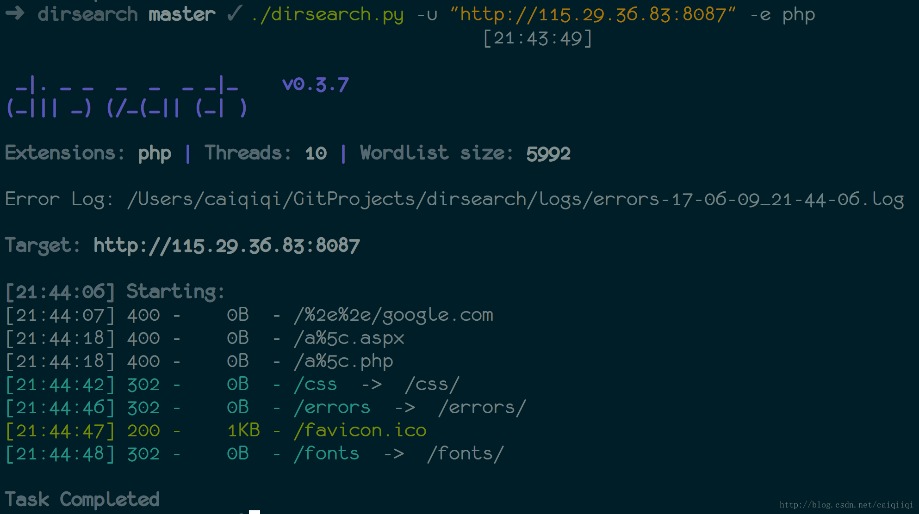This screenshot has width=919, height=514.
Task: Click the quoted URL in the command line
Action: coord(593,14)
